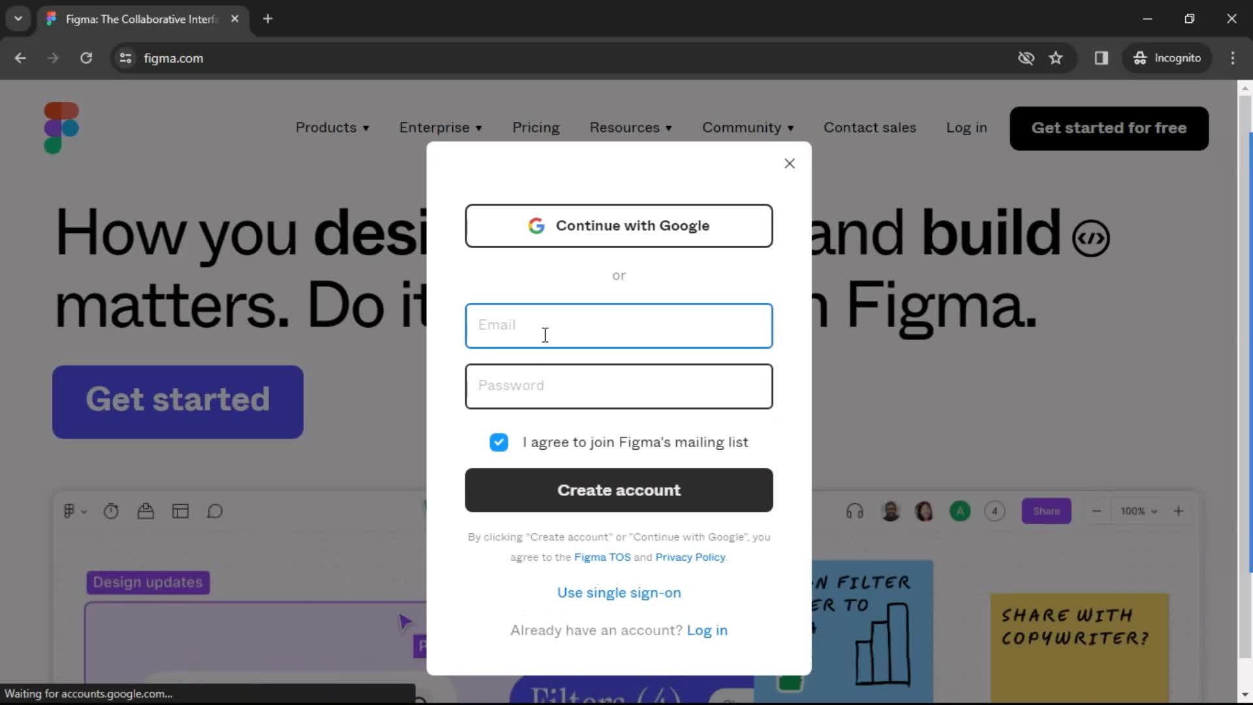The height and width of the screenshot is (705, 1253).
Task: Start audio via the headphones icon
Action: point(854,511)
